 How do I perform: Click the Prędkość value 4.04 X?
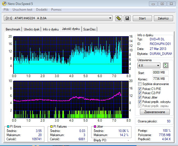click(166, 139)
